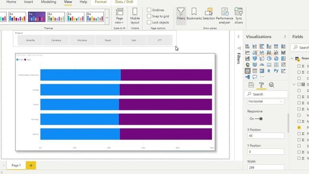Open the Help tab

tap(84, 2)
